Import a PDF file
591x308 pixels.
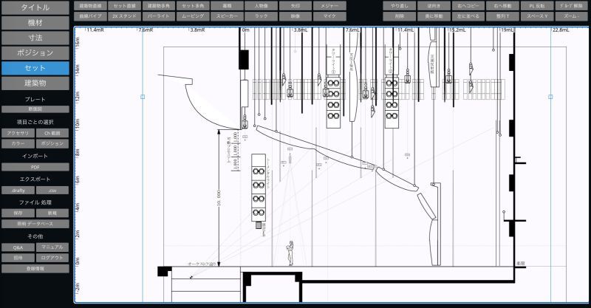(x=35, y=167)
